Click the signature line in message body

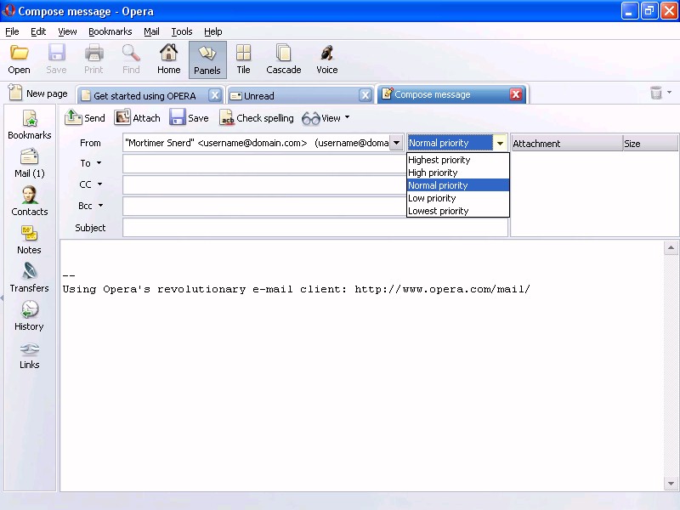tap(296, 289)
